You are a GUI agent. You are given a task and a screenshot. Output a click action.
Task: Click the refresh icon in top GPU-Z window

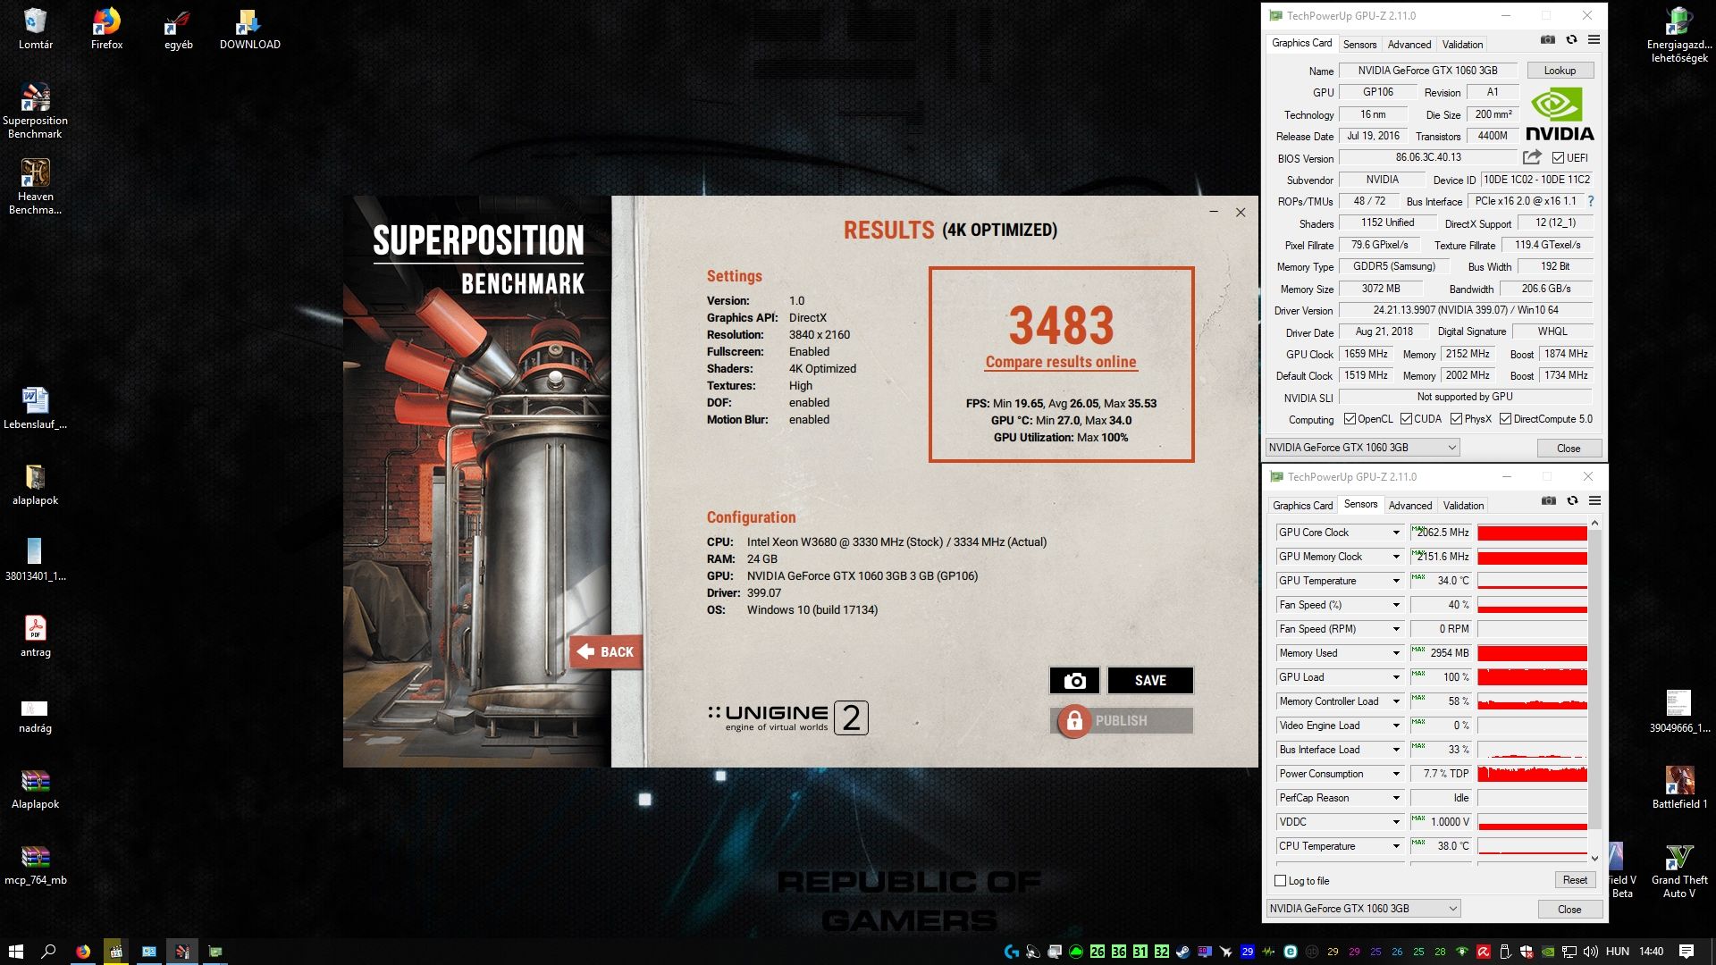tap(1571, 39)
